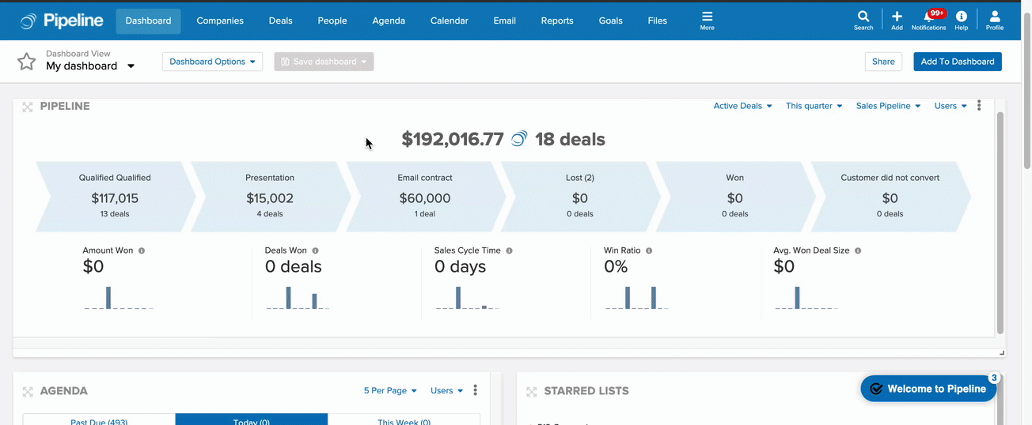This screenshot has height=425, width=1032.
Task: Open the More hamburger menu
Action: pyautogui.click(x=707, y=21)
